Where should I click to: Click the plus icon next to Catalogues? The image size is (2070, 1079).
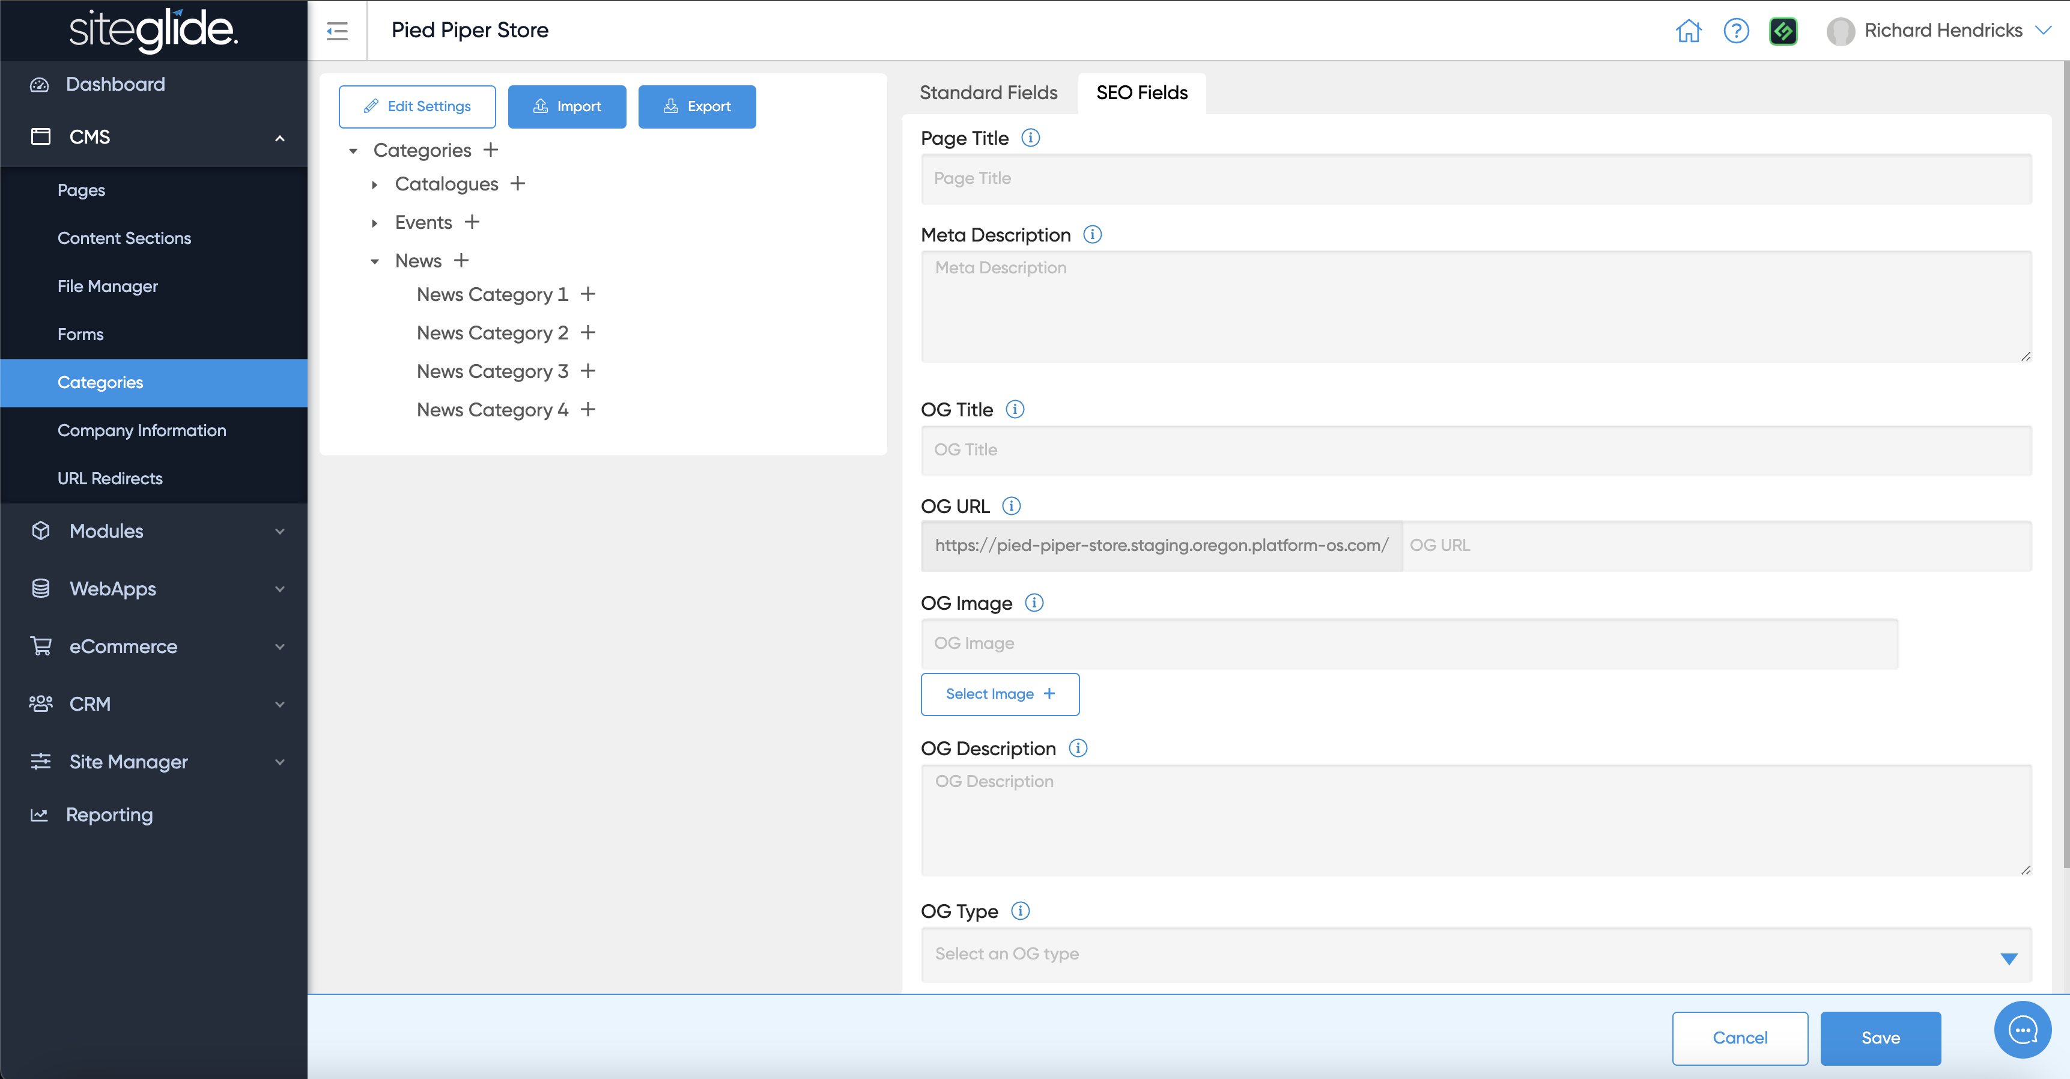point(518,184)
